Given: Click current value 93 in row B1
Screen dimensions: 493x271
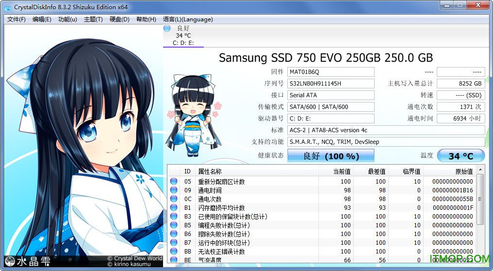Looking at the screenshot, I should click(347, 208).
